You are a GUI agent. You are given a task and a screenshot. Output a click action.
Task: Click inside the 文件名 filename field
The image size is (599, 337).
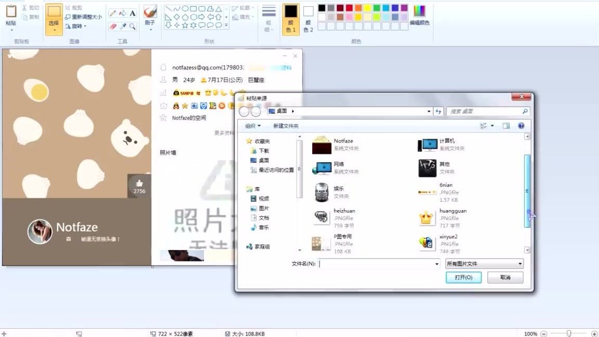(x=377, y=263)
